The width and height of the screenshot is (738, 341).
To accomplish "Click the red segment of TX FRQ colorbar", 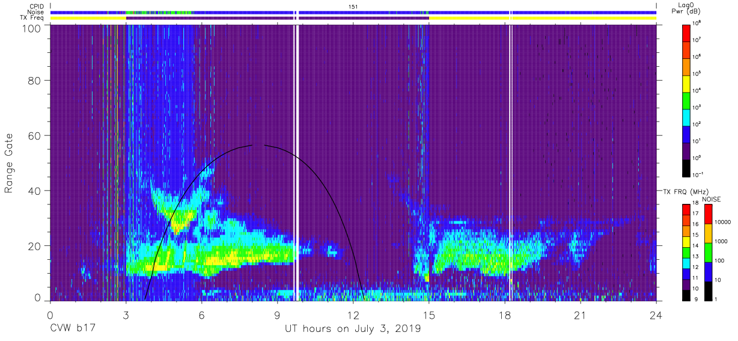I will pos(687,209).
